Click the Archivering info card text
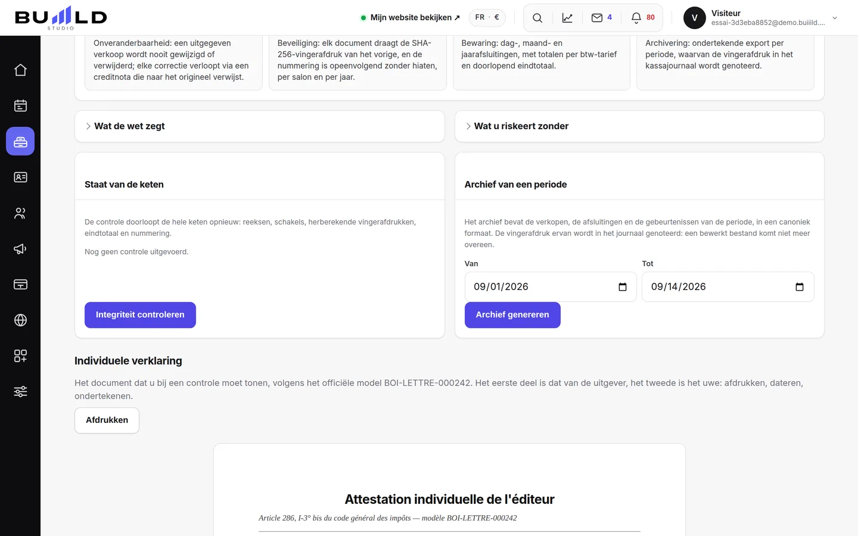The image size is (858, 536). [719, 54]
